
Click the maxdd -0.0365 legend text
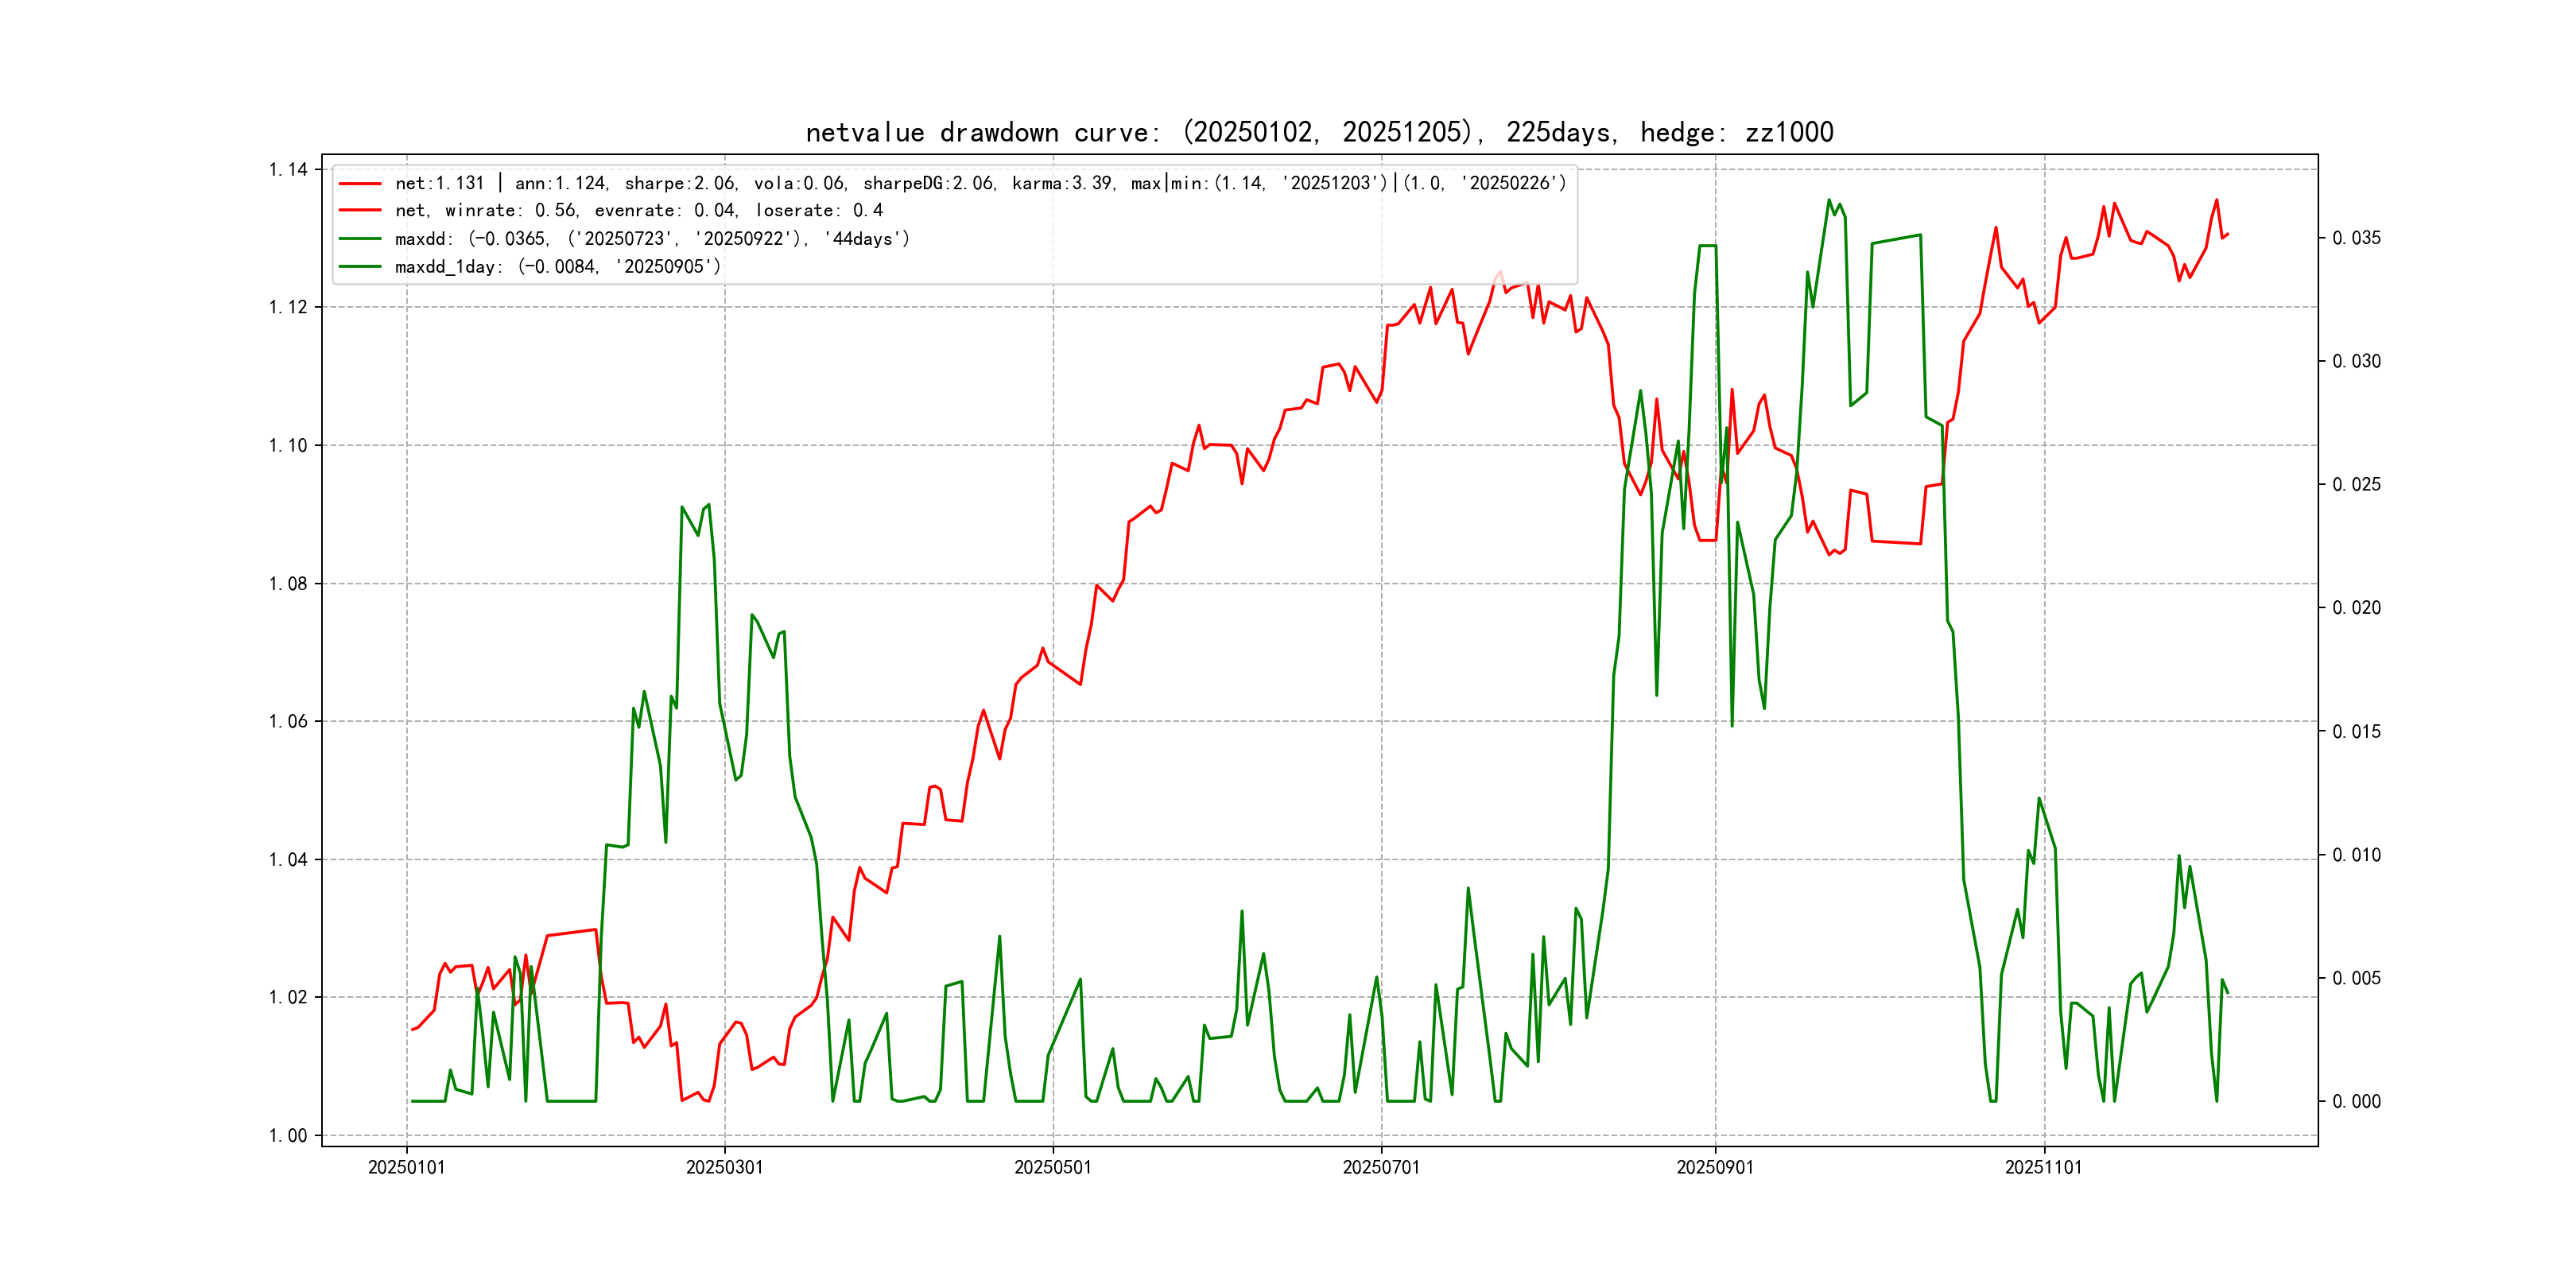(652, 239)
